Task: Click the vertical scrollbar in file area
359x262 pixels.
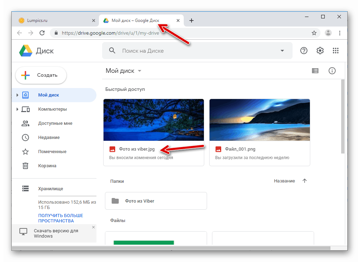Action: pos(343,117)
